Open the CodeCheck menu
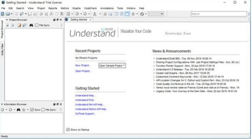 pos(90,8)
